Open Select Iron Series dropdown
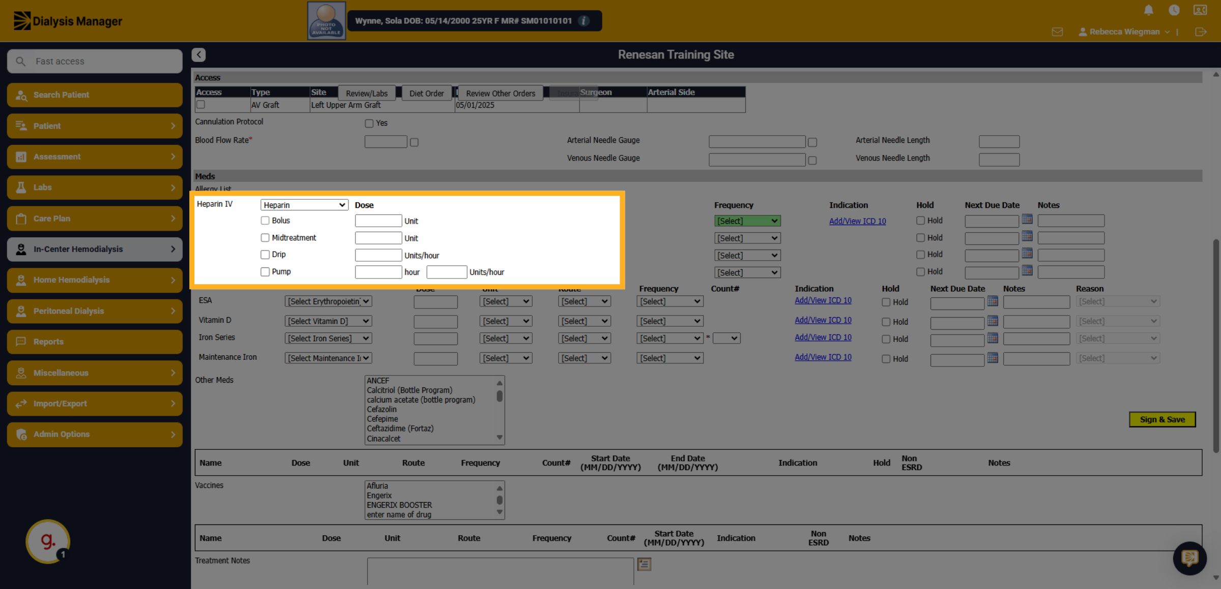 [328, 338]
